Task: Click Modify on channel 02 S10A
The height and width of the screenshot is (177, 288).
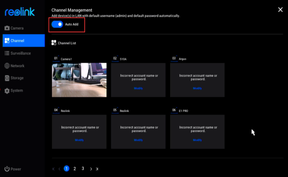Action: [138, 88]
